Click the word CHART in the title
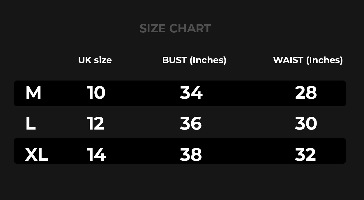Screen dimensions: 364x200 click(x=190, y=28)
